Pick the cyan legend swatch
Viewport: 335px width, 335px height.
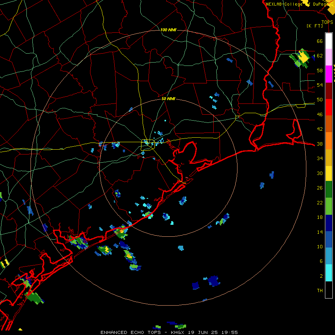pos(329,273)
